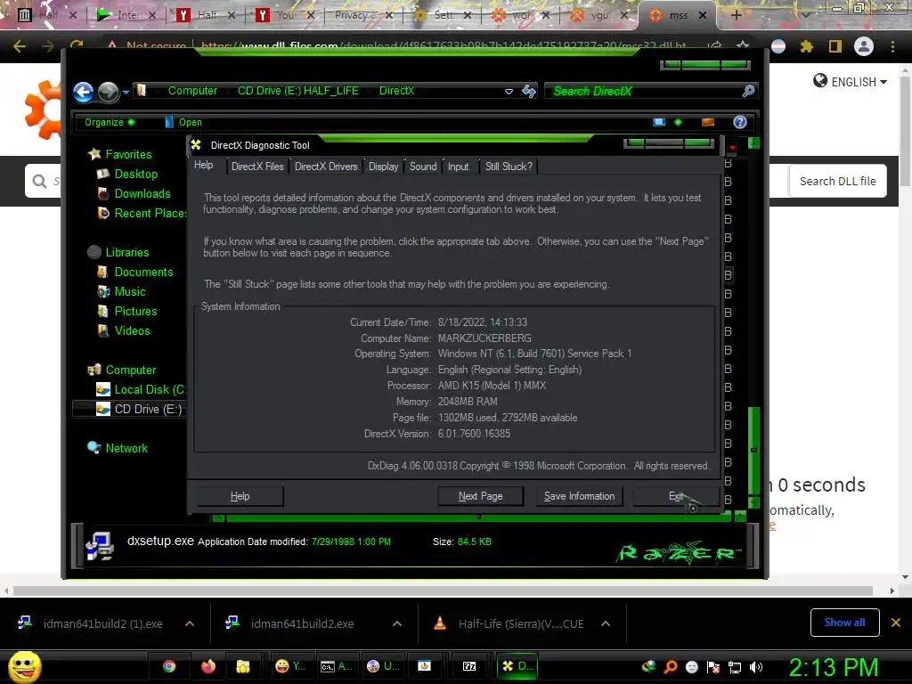Select the Help tab in DxDiag
The height and width of the screenshot is (684, 912).
pos(204,165)
